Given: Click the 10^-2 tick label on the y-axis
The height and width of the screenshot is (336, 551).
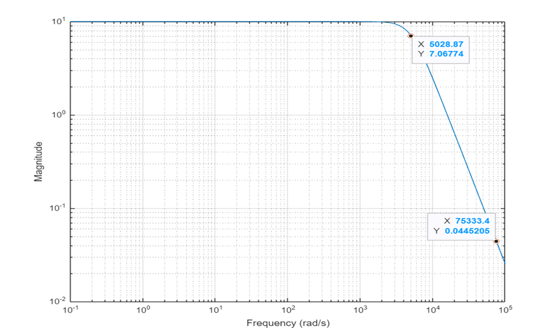Looking at the screenshot, I should (59, 302).
